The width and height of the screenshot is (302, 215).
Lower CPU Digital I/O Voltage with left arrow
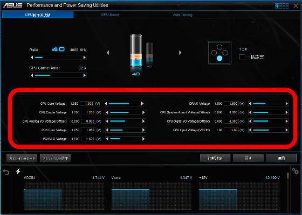point(250,121)
